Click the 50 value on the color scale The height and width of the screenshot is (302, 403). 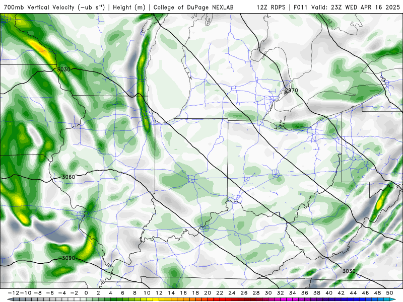point(389,293)
